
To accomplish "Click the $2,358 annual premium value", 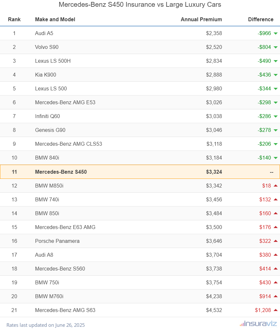I will [214, 33].
